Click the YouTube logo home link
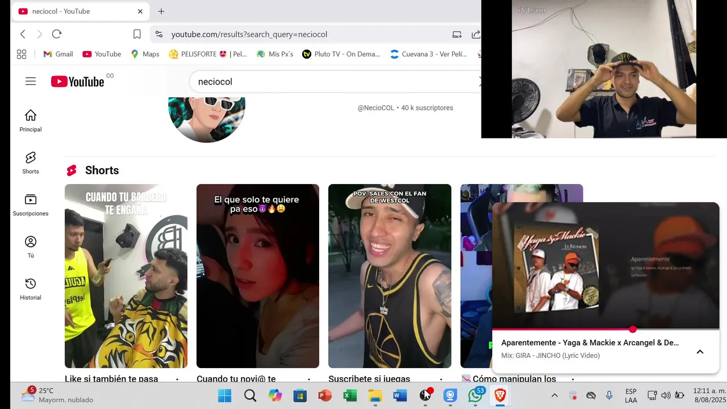The image size is (727, 409). 78,81
